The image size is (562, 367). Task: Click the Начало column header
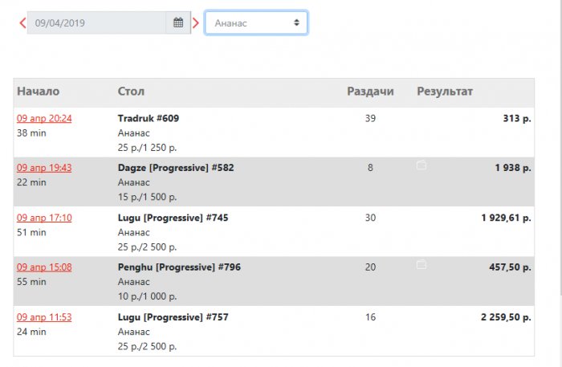[38, 92]
